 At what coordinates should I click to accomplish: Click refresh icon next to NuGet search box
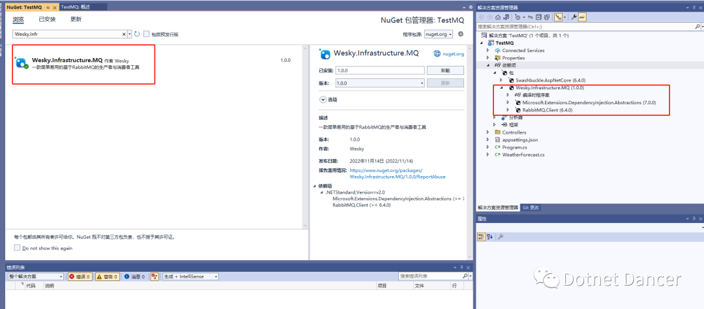(x=137, y=34)
